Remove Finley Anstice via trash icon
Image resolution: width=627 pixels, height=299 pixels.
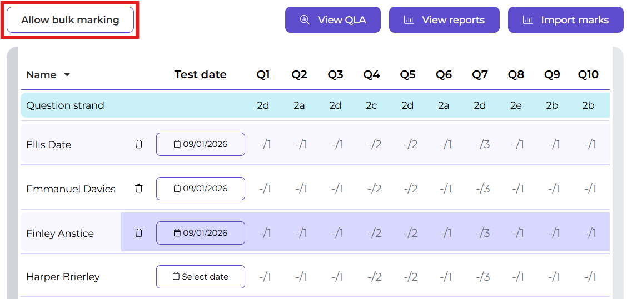click(139, 233)
